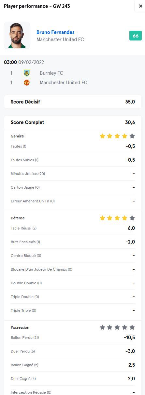Click the Score Complet header row

point(73,122)
